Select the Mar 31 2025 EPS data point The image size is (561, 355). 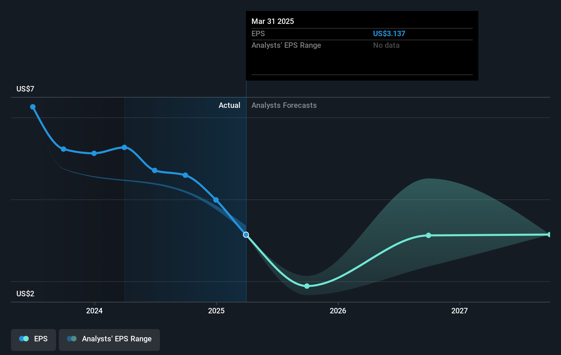pos(246,235)
